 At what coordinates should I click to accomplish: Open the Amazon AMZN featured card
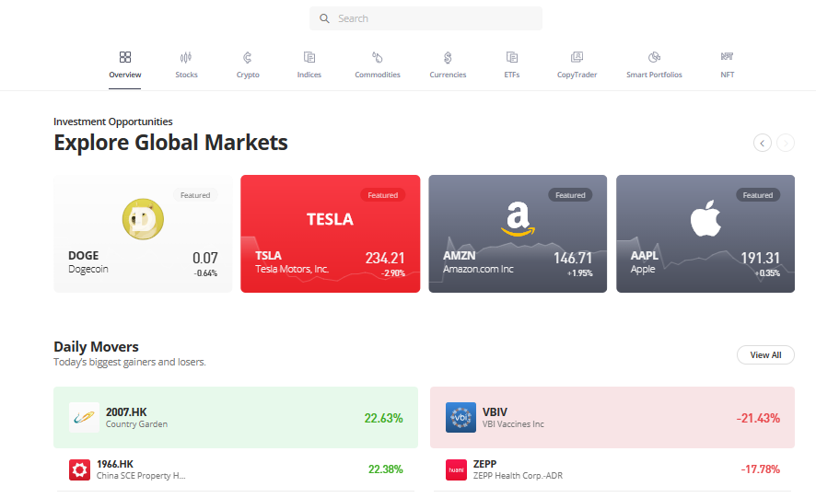click(518, 234)
